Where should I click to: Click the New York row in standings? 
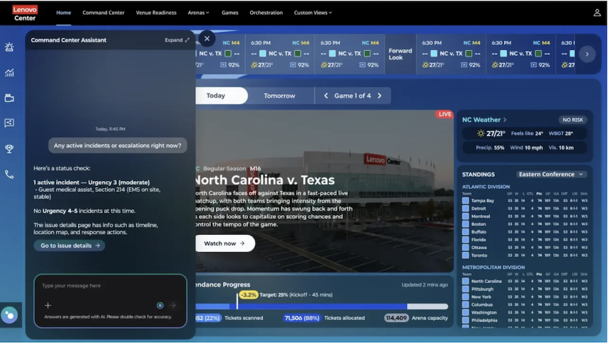[525, 297]
